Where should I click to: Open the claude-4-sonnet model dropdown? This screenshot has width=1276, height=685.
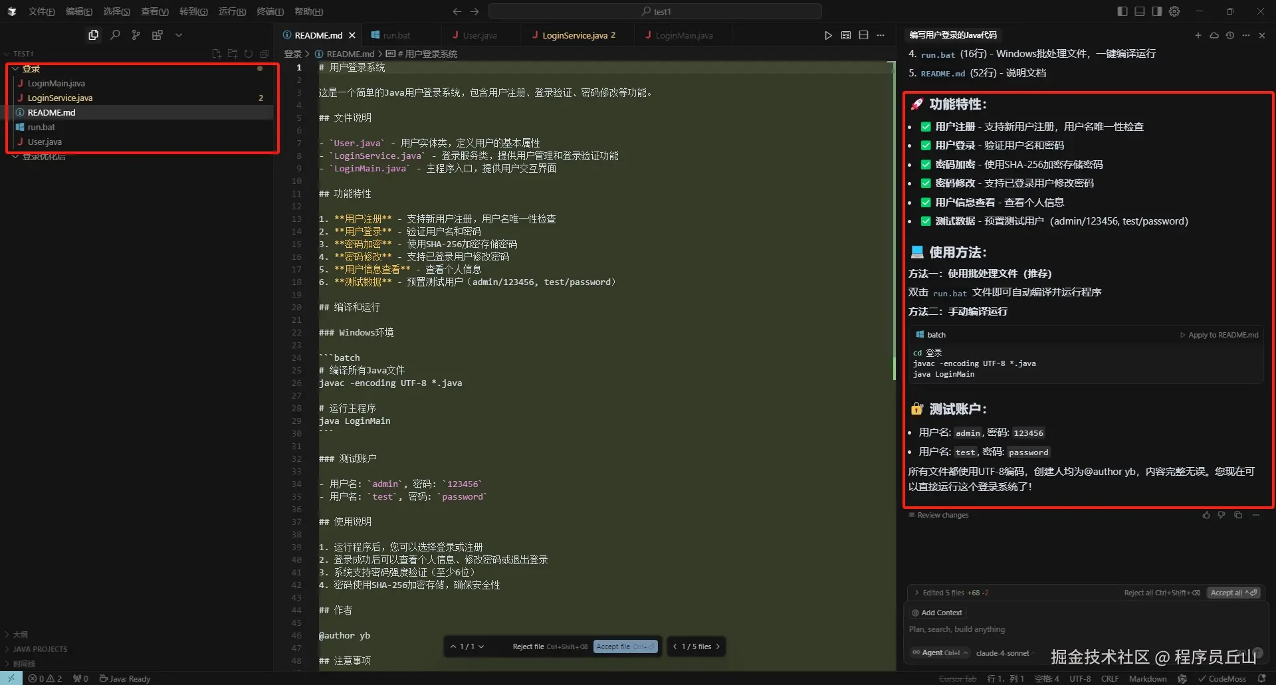click(1004, 652)
